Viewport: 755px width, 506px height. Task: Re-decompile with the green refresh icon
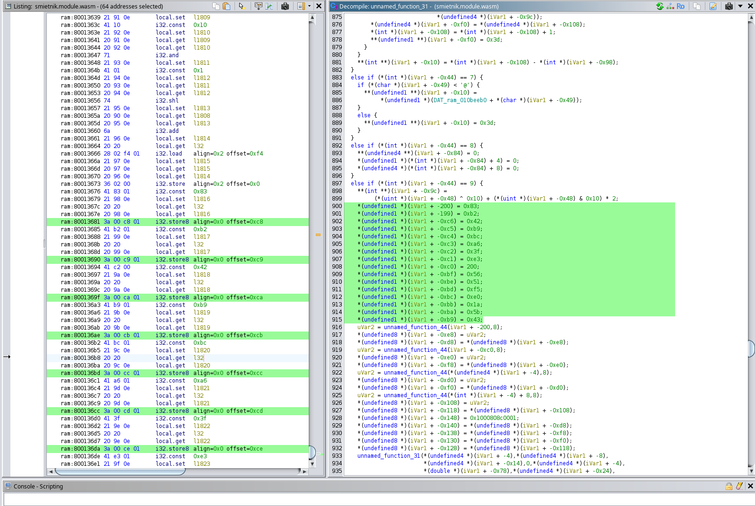(660, 6)
